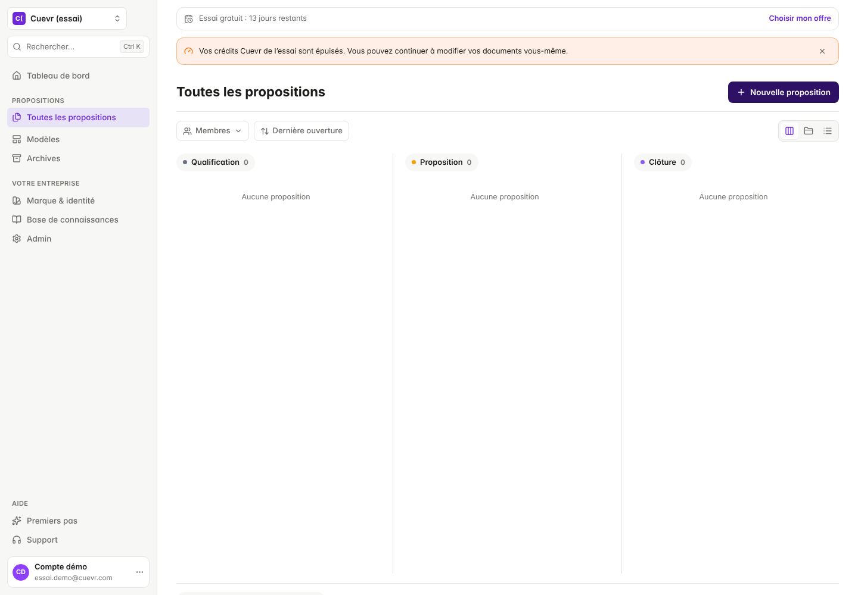Switch to the folder view icon
Image resolution: width=858 pixels, height=595 pixels.
point(809,131)
